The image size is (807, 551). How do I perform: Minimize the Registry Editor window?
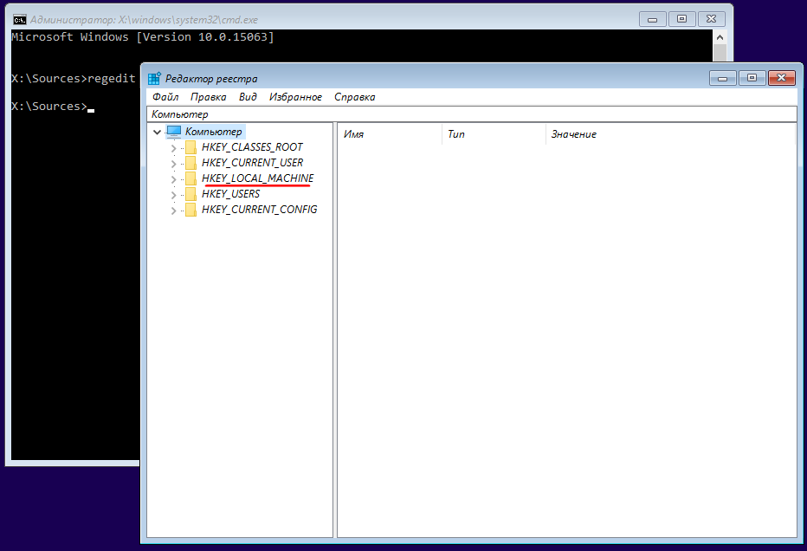pyautogui.click(x=723, y=78)
